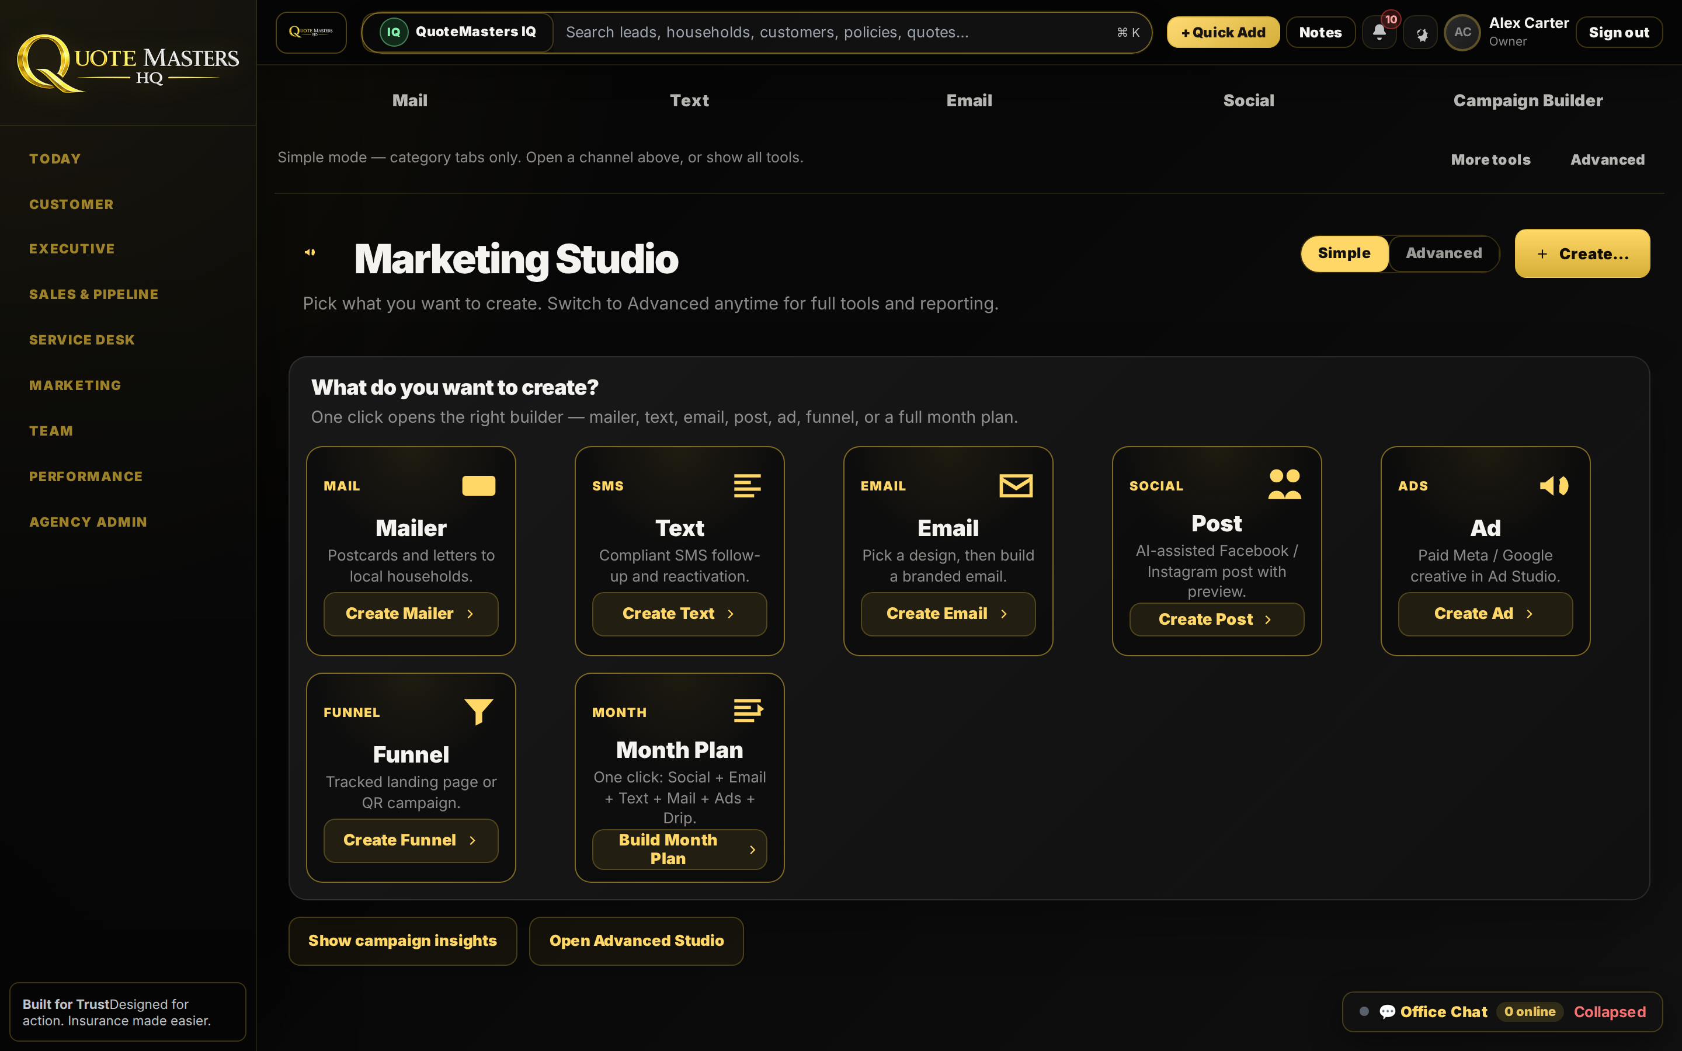Select EXECUTIVE in the sidebar
Screen dimensions: 1682x1051
click(x=72, y=249)
